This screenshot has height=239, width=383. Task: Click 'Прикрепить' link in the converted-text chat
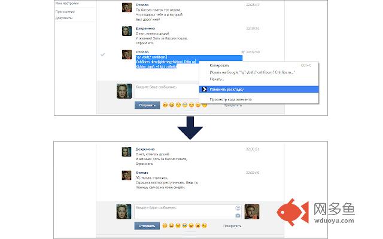[x=232, y=226]
